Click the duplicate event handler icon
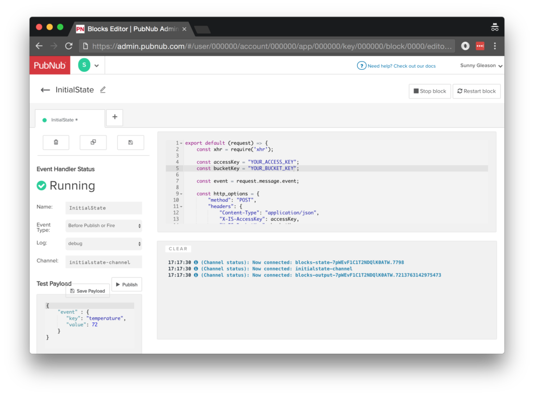Screen dimensions: 534x396 [x=93, y=142]
